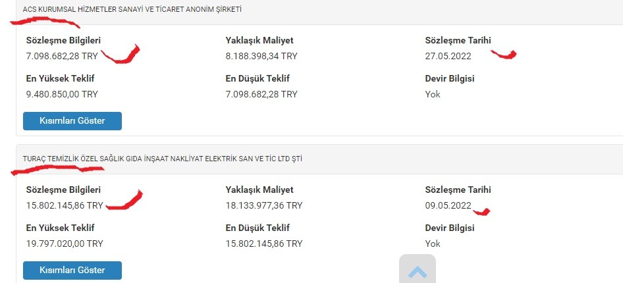
Task: Click 'Yaklaşık Maliyet' label in ACS card
Action: point(259,41)
